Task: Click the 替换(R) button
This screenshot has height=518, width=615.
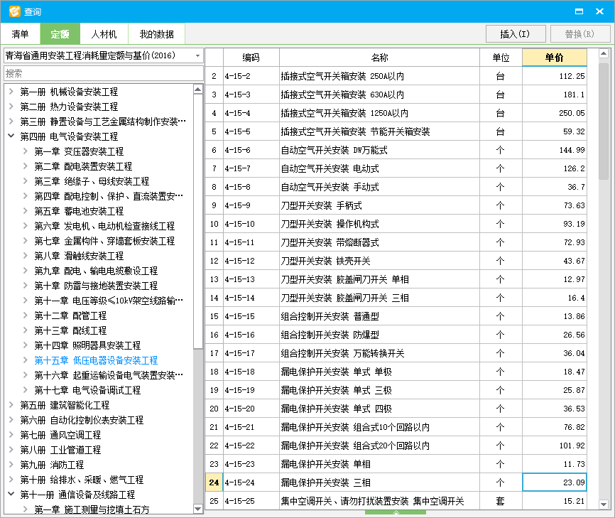Action: click(x=581, y=33)
